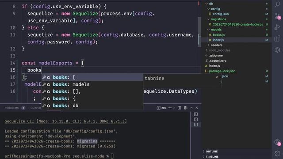The height and width of the screenshot is (159, 283).
Task: Click the highlighted 'migrating' word in terminal
Action: click(87, 141)
